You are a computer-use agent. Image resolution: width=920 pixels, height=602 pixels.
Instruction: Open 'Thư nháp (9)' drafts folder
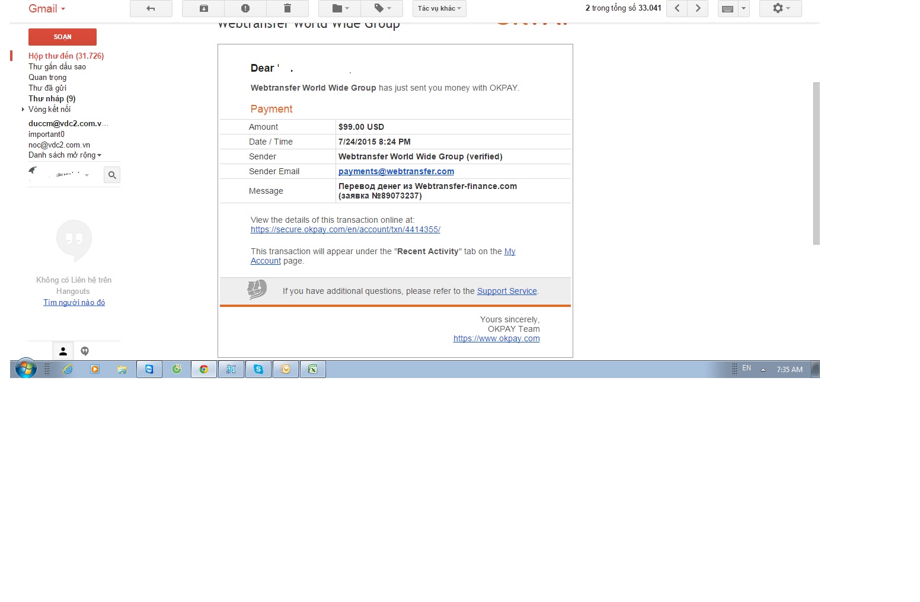[52, 98]
